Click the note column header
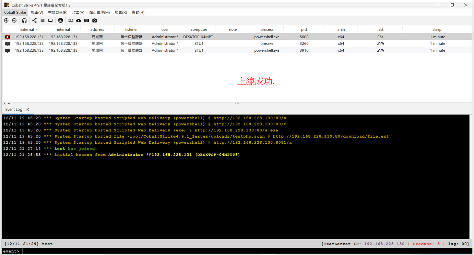The width and height of the screenshot is (474, 255). (x=233, y=30)
